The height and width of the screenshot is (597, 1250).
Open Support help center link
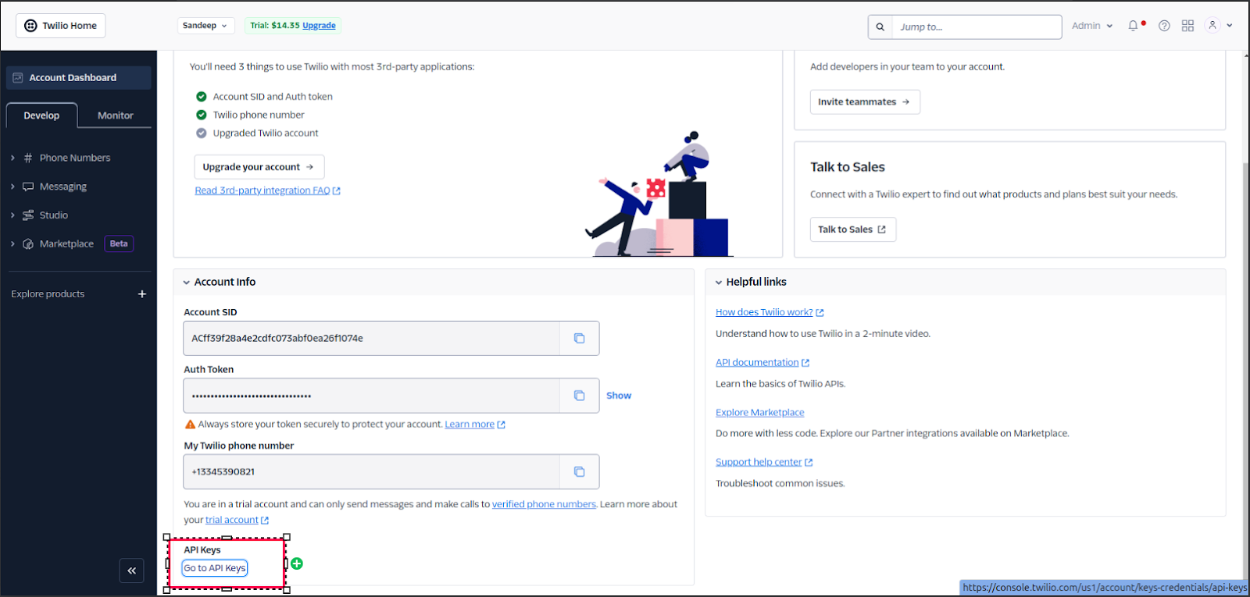[x=764, y=463]
